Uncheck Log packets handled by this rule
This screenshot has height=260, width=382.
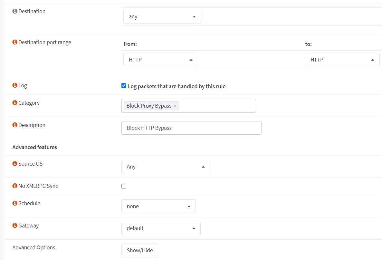coord(124,86)
